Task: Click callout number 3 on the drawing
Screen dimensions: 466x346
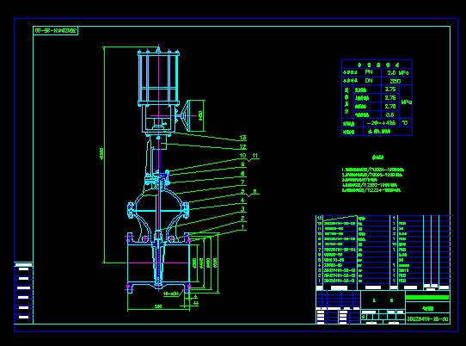Action: 242,209
